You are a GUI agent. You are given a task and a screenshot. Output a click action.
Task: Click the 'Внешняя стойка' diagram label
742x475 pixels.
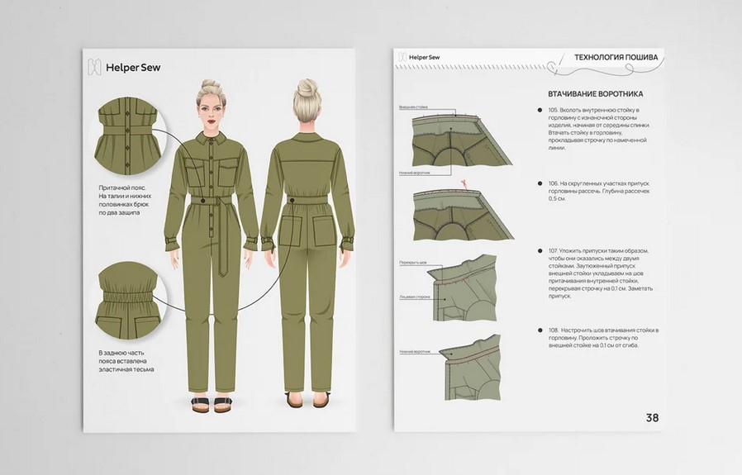[x=411, y=107]
